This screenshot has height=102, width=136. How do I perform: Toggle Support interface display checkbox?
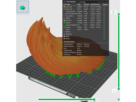point(104,25)
